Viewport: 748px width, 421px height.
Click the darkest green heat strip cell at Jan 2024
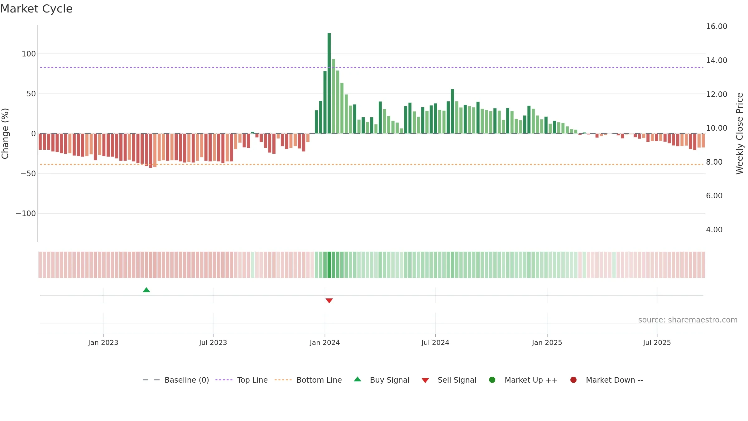(x=329, y=265)
